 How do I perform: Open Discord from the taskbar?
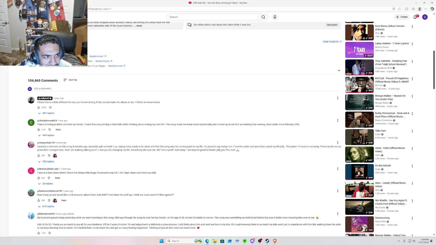[x=252, y=241]
